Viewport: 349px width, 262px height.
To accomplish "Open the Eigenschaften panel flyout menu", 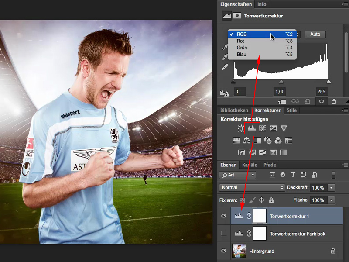I will pyautogui.click(x=345, y=4).
